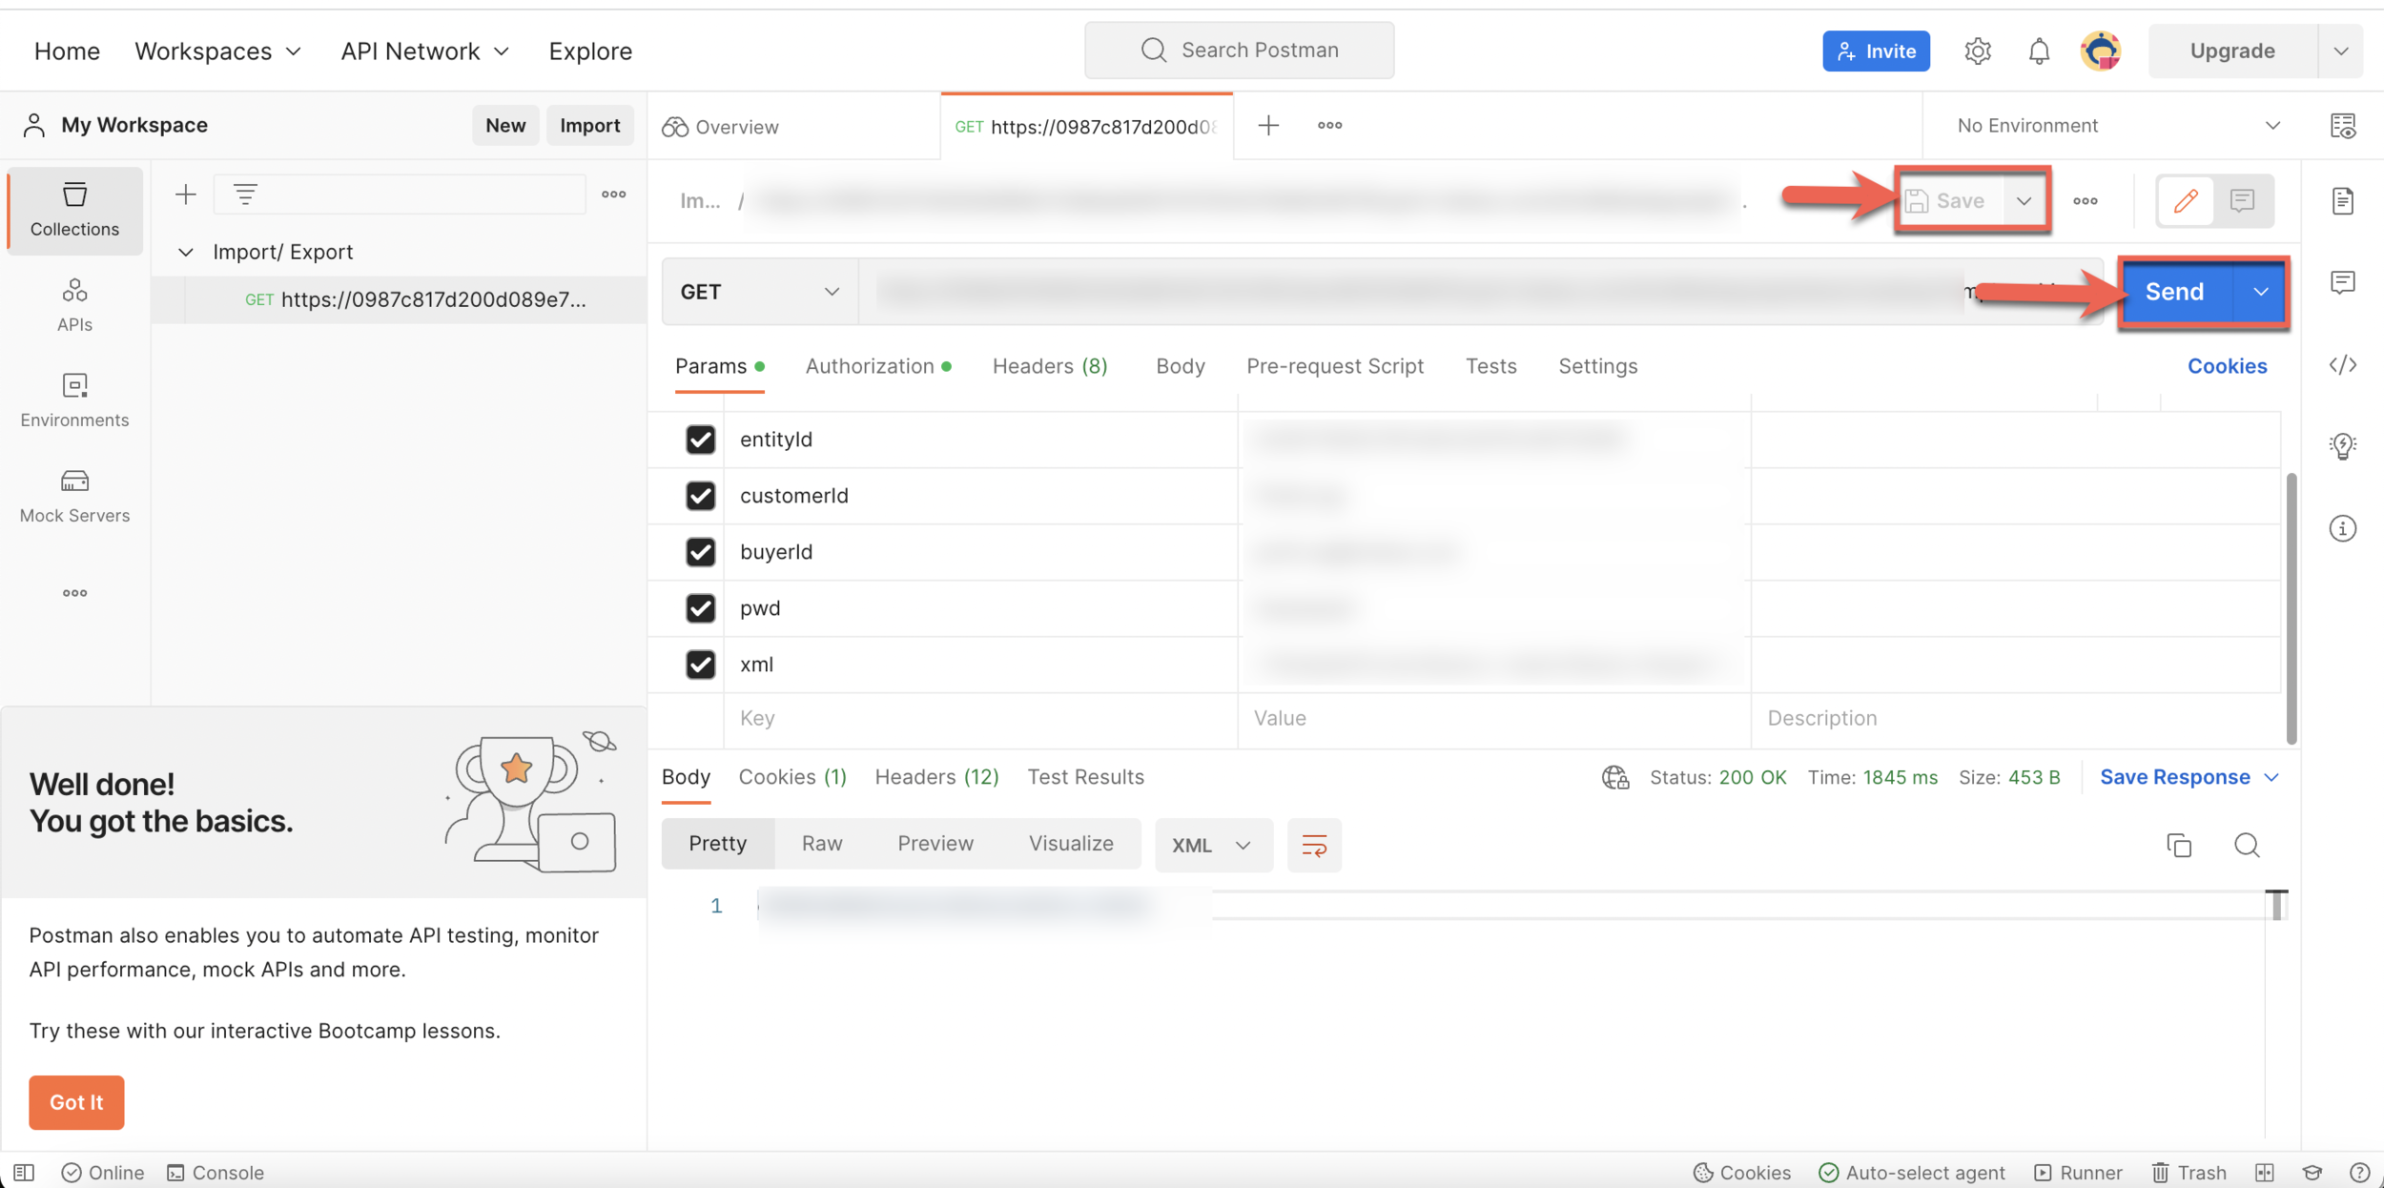The width and height of the screenshot is (2384, 1188).
Task: Open the Environments sidebar panel
Action: coord(74,400)
